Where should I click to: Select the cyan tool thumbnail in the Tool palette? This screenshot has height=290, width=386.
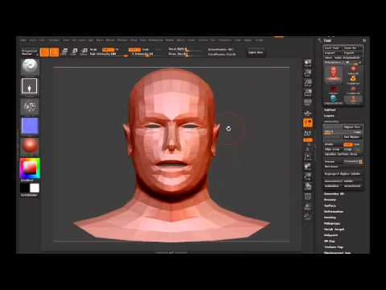click(x=333, y=99)
